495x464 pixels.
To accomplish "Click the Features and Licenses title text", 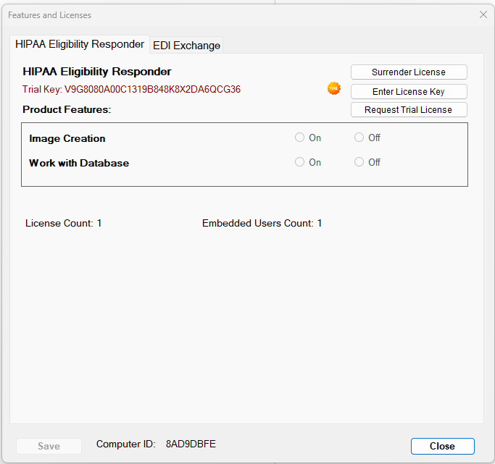I will click(49, 15).
